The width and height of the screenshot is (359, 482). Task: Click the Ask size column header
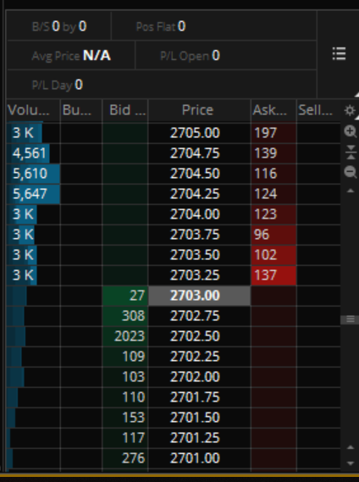[273, 110]
